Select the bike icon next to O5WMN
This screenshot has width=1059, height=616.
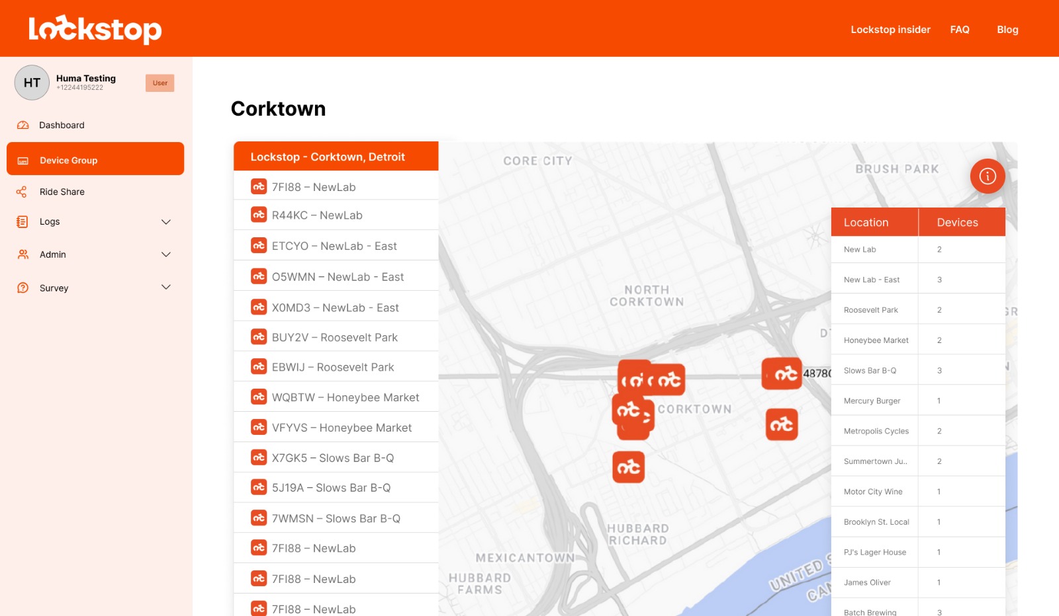point(259,276)
